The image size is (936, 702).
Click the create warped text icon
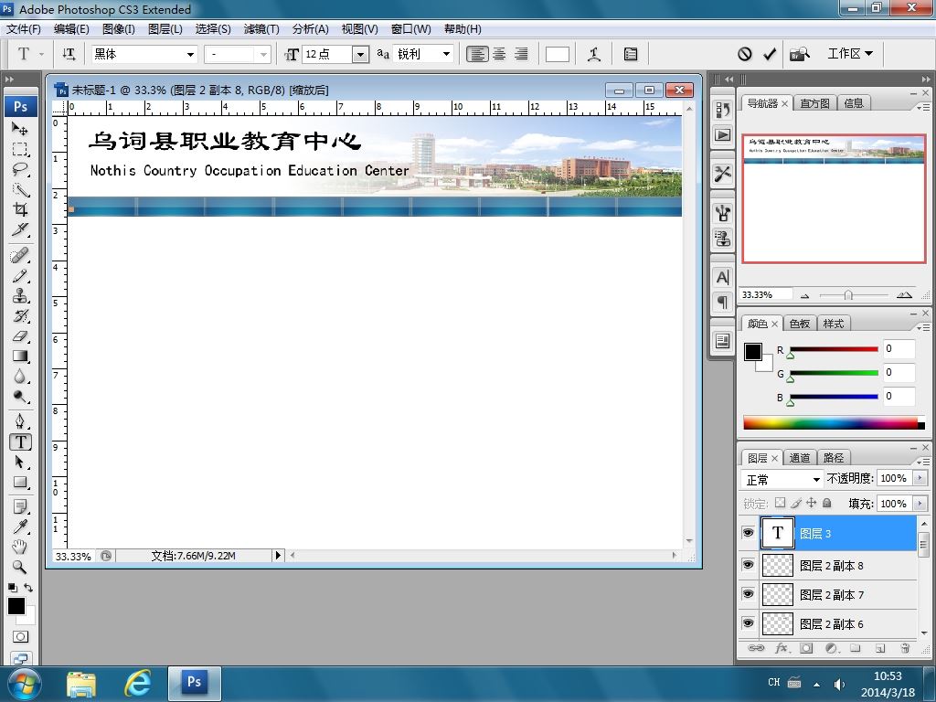594,54
